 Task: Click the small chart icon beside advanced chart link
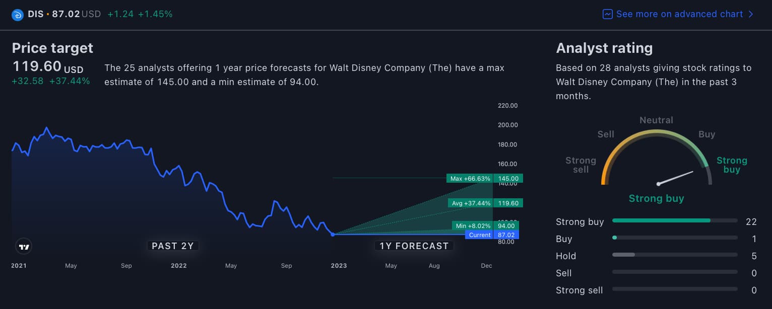pos(608,15)
